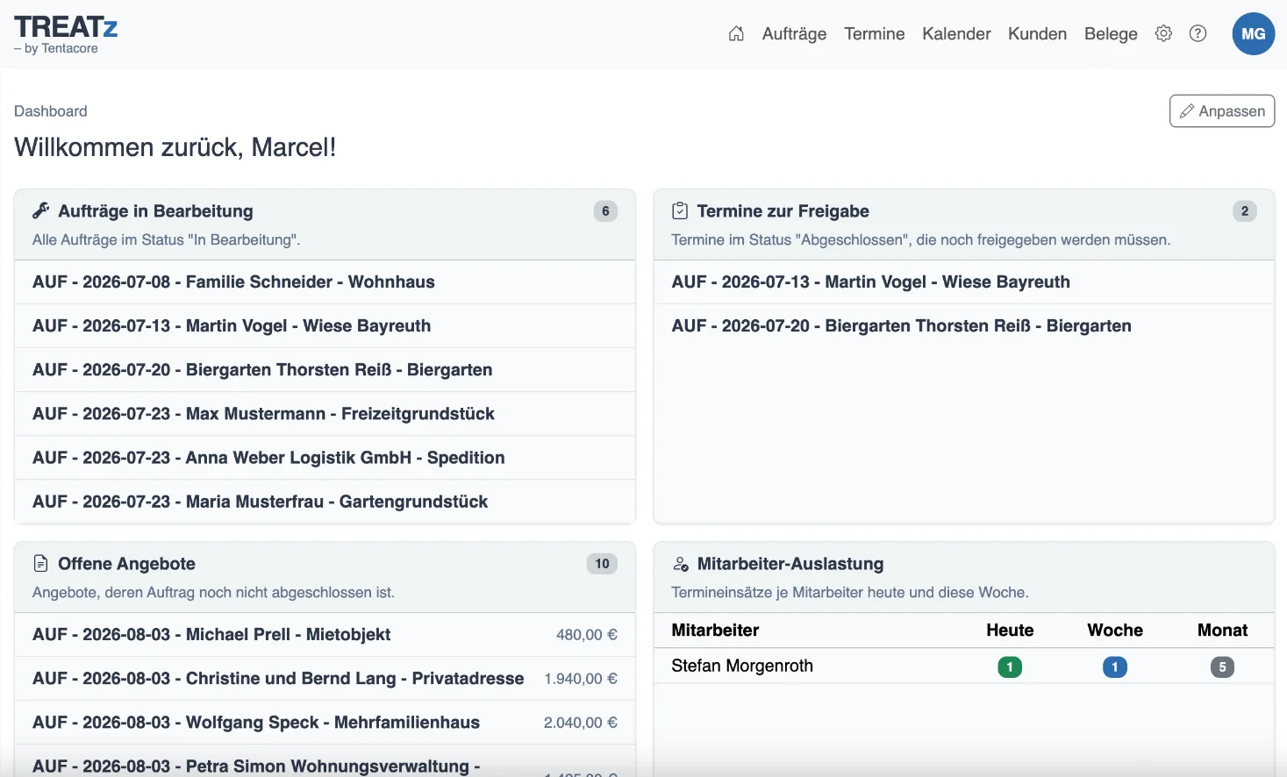
Task: Click Mitarbeiter-Auslastung card heading
Action: tap(790, 563)
